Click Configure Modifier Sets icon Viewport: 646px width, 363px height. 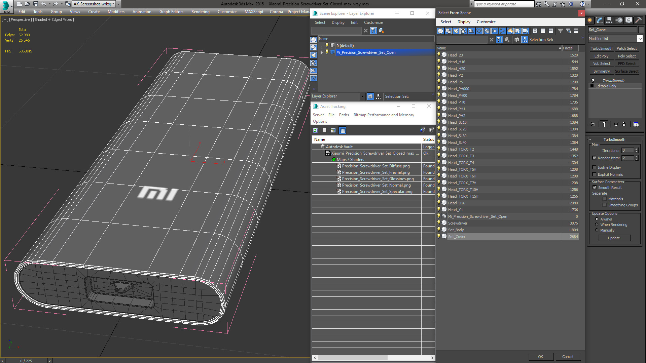(x=636, y=124)
